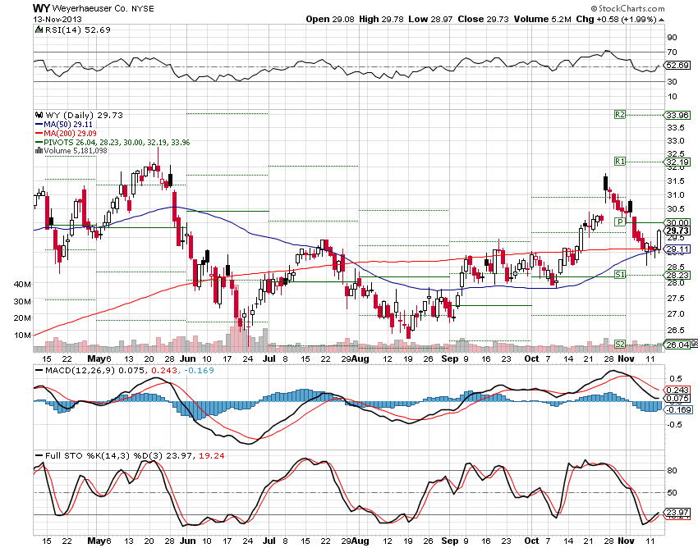The width and height of the screenshot is (698, 548).
Task: Click the WY ticker symbol in the header
Action: pyautogui.click(x=41, y=8)
